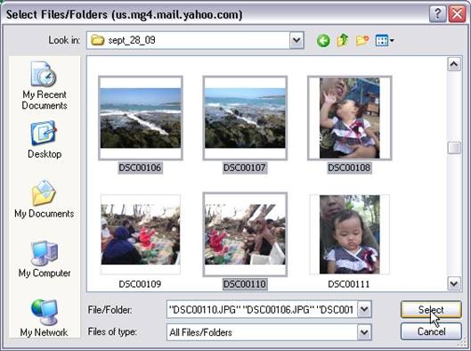Image resolution: width=471 pixels, height=351 pixels.
Task: Go up one folder level
Action: point(343,40)
